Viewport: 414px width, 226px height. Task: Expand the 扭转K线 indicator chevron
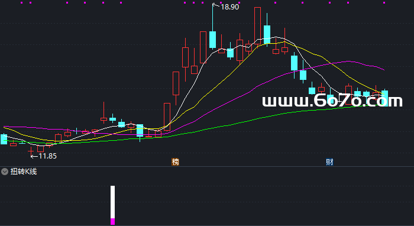coord(5,172)
